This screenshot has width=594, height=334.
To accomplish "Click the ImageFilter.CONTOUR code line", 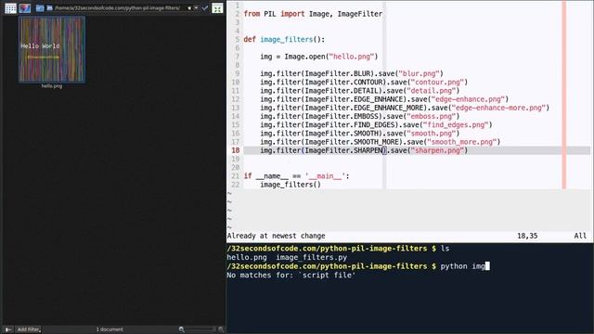I will [x=364, y=83].
